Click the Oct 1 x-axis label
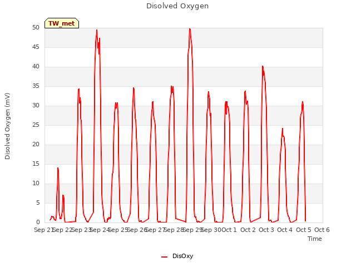The height and width of the screenshot is (267, 356). click(229, 230)
